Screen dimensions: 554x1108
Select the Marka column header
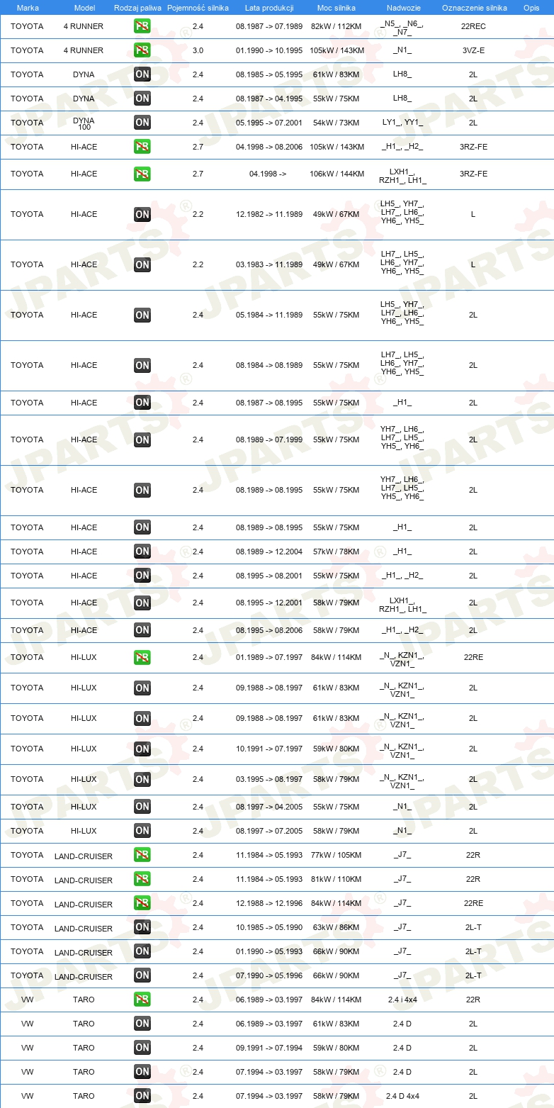pyautogui.click(x=28, y=8)
